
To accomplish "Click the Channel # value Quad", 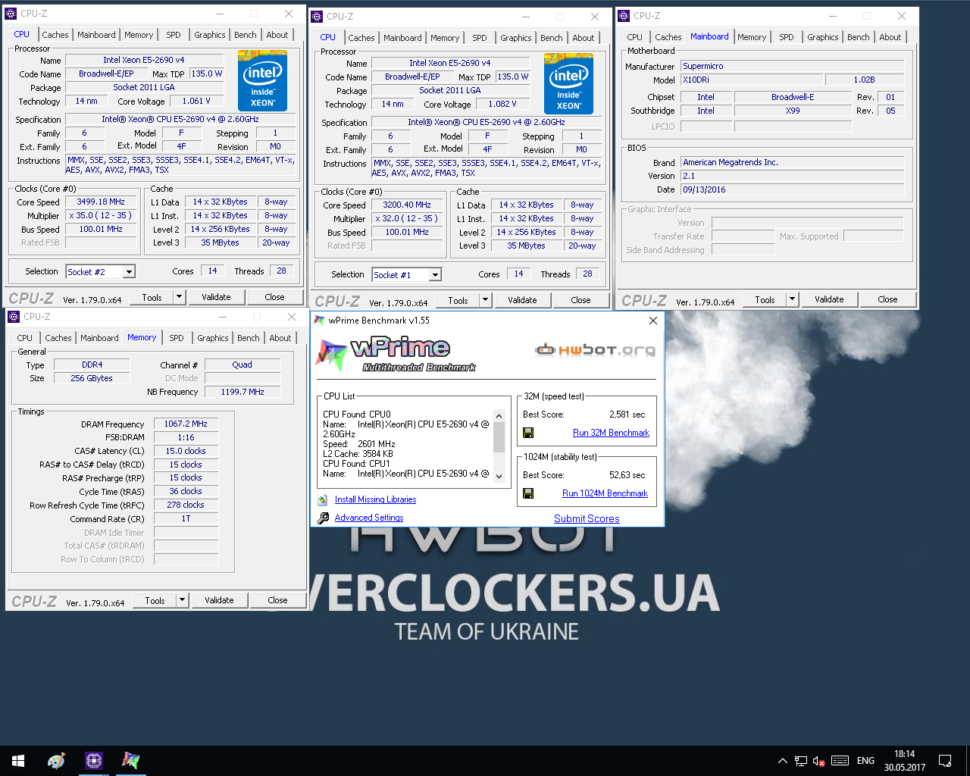I will tap(242, 365).
